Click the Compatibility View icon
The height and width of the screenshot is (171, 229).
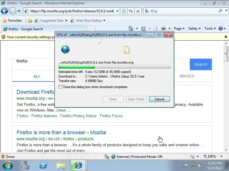(124, 11)
